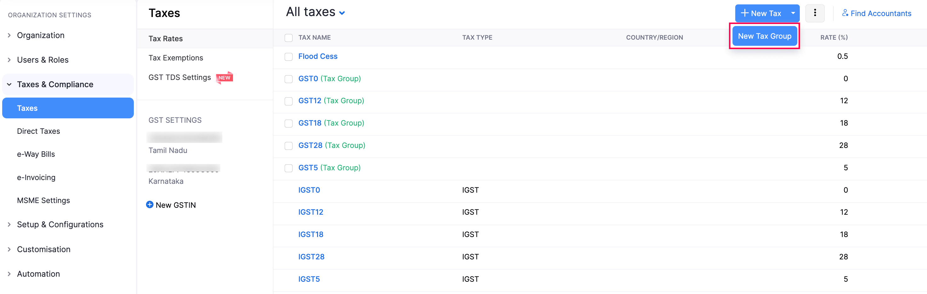Select the Karnataka GSTIN entry

coord(166,181)
